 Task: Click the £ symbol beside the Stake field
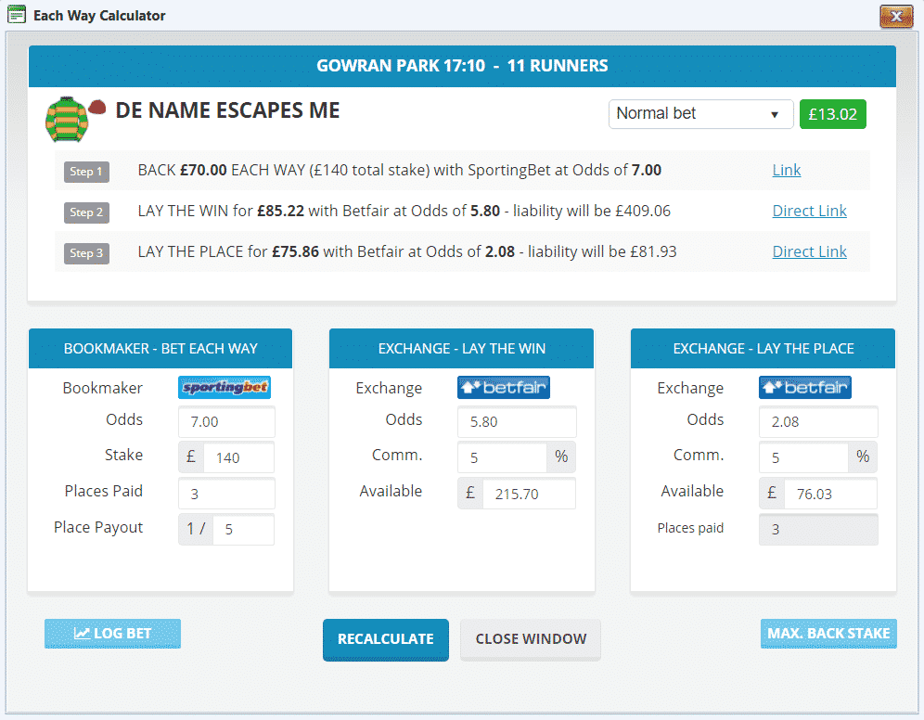[192, 456]
